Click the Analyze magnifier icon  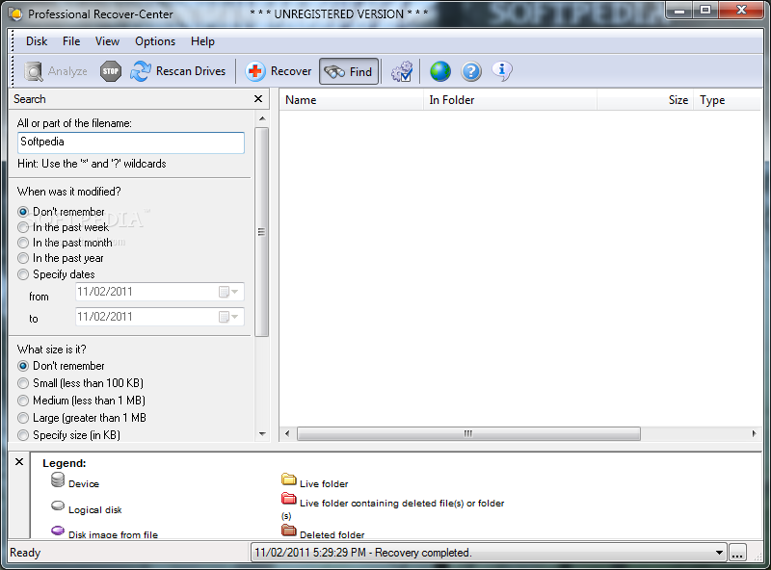click(34, 72)
